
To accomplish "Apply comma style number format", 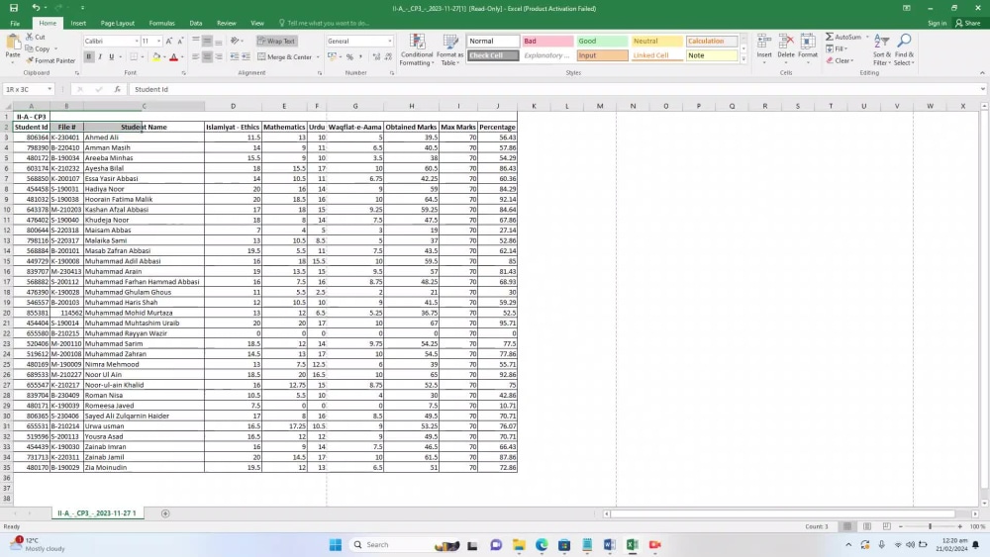I will click(361, 56).
